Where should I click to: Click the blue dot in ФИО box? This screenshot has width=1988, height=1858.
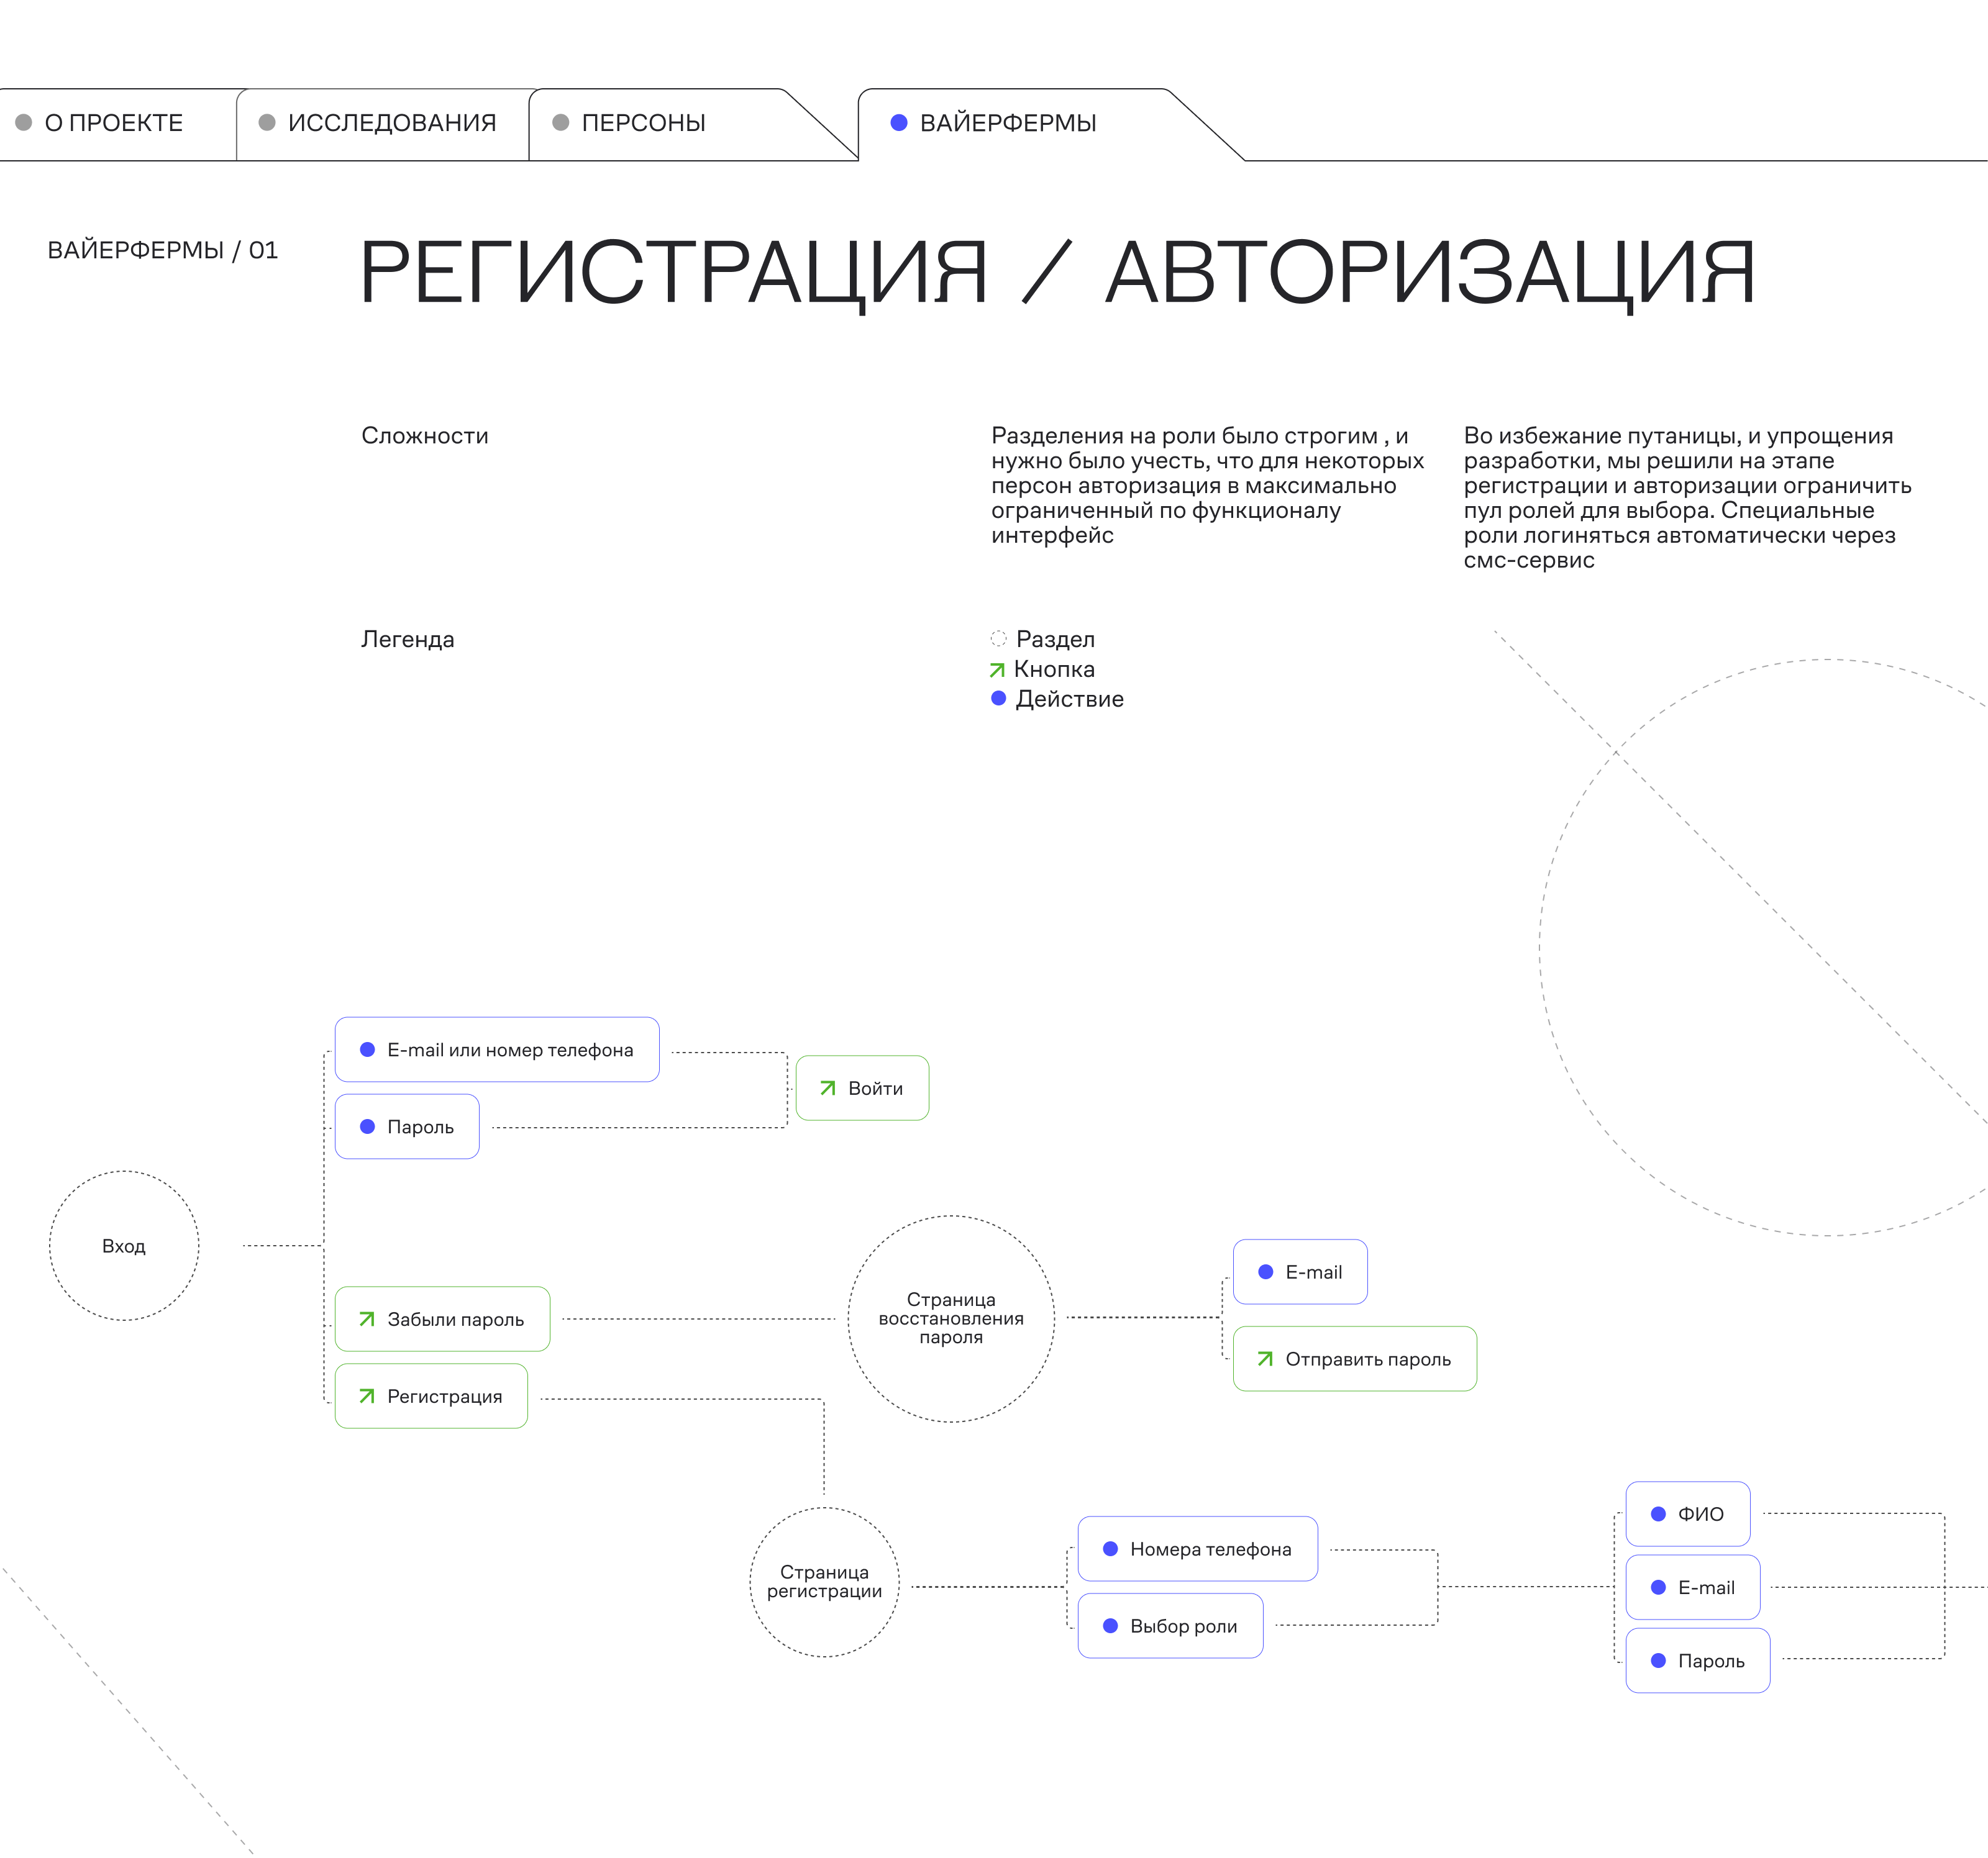coord(1658,1513)
